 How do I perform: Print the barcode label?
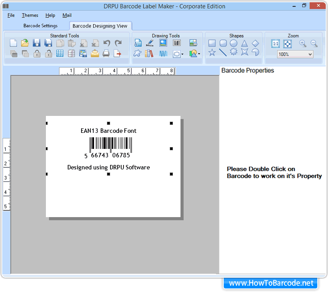[106, 53]
